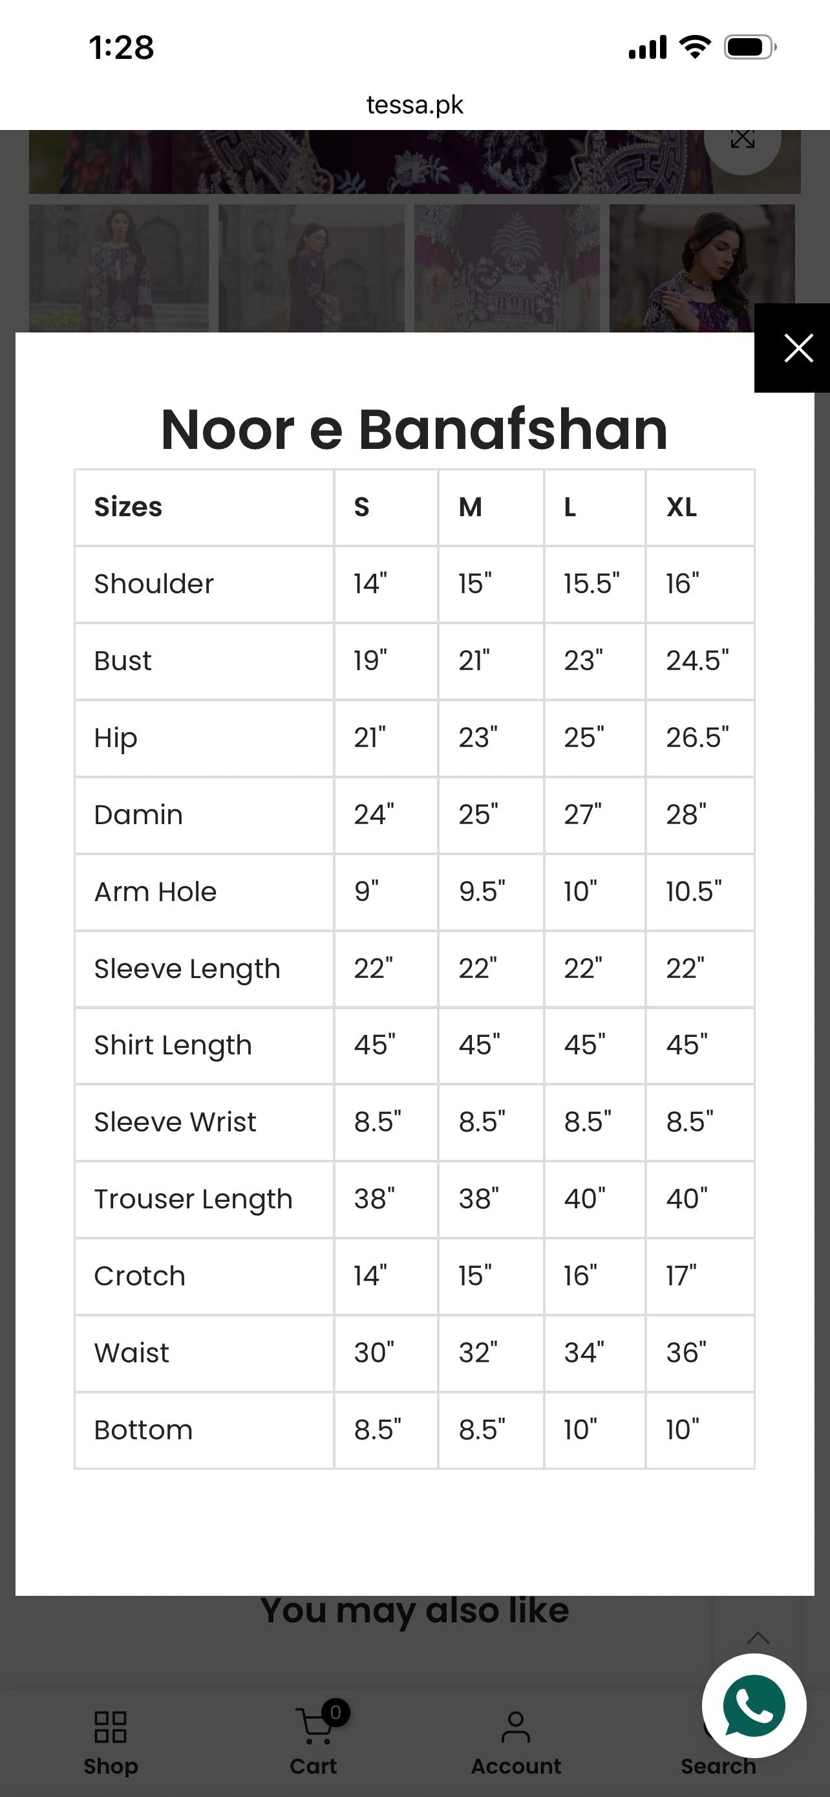Select fourth model close-up thumbnail
The width and height of the screenshot is (830, 1797).
702,268
